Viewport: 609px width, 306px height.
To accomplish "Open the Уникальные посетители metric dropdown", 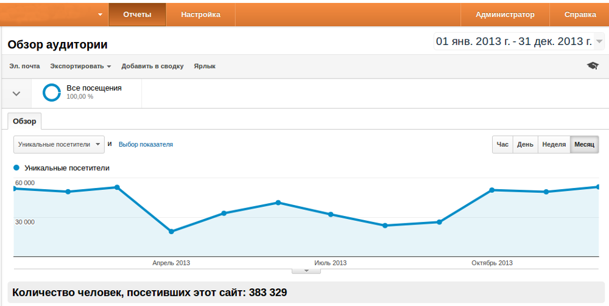I will tap(59, 144).
